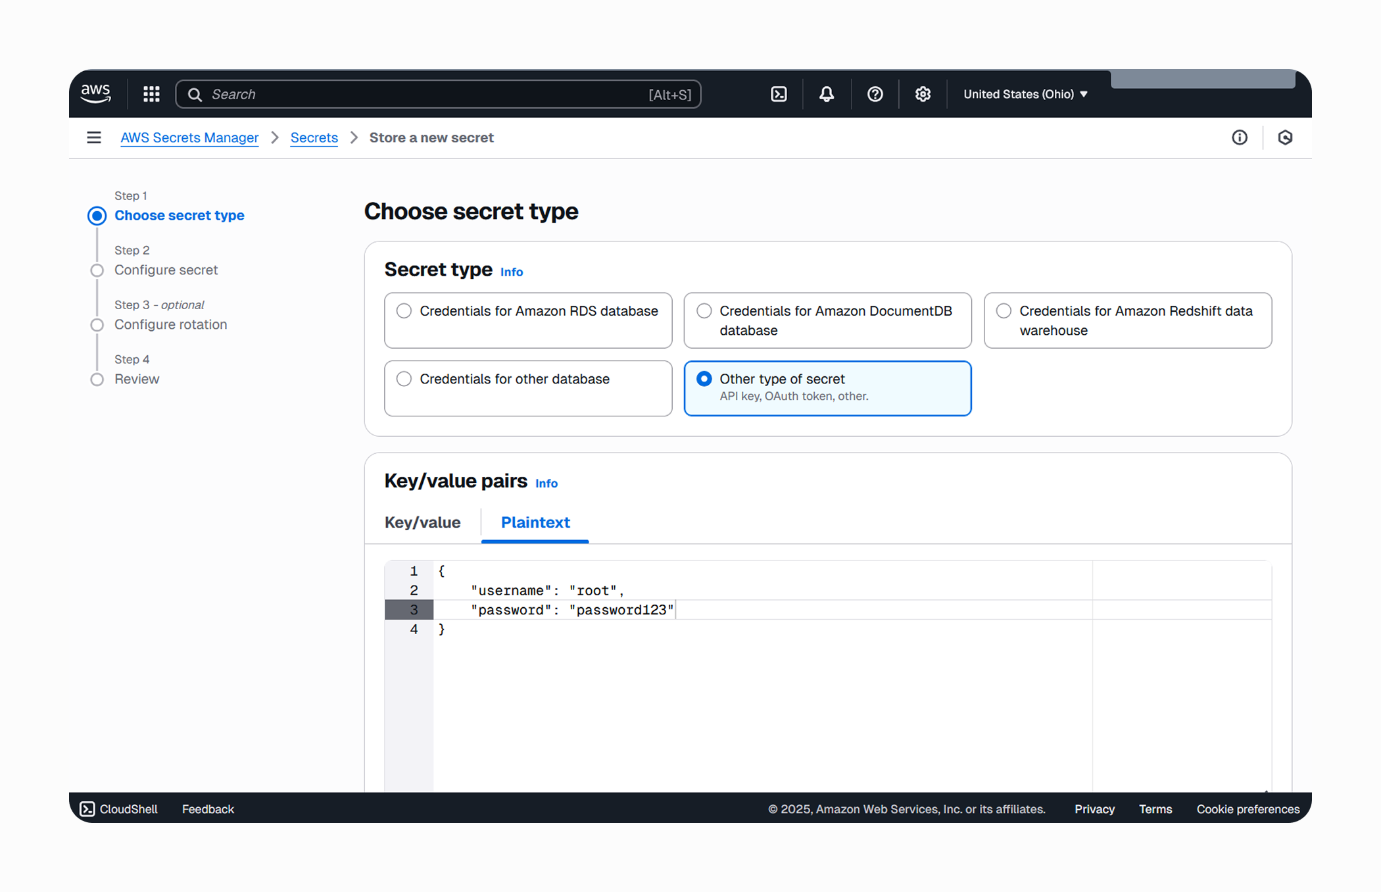Select Credentials for Amazon Redshift data warehouse

pos(1004,310)
